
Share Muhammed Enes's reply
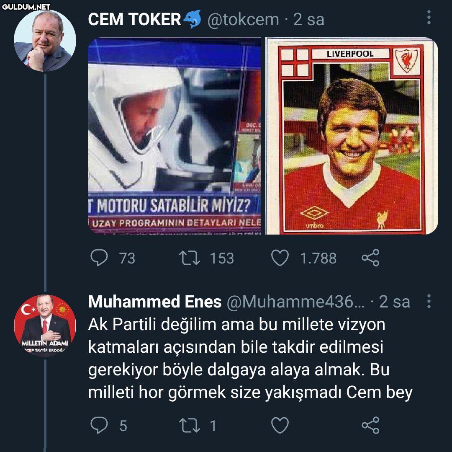[x=370, y=425]
